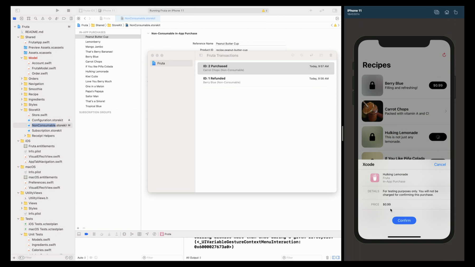Toggle the navigator sidebar panel

[17, 11]
